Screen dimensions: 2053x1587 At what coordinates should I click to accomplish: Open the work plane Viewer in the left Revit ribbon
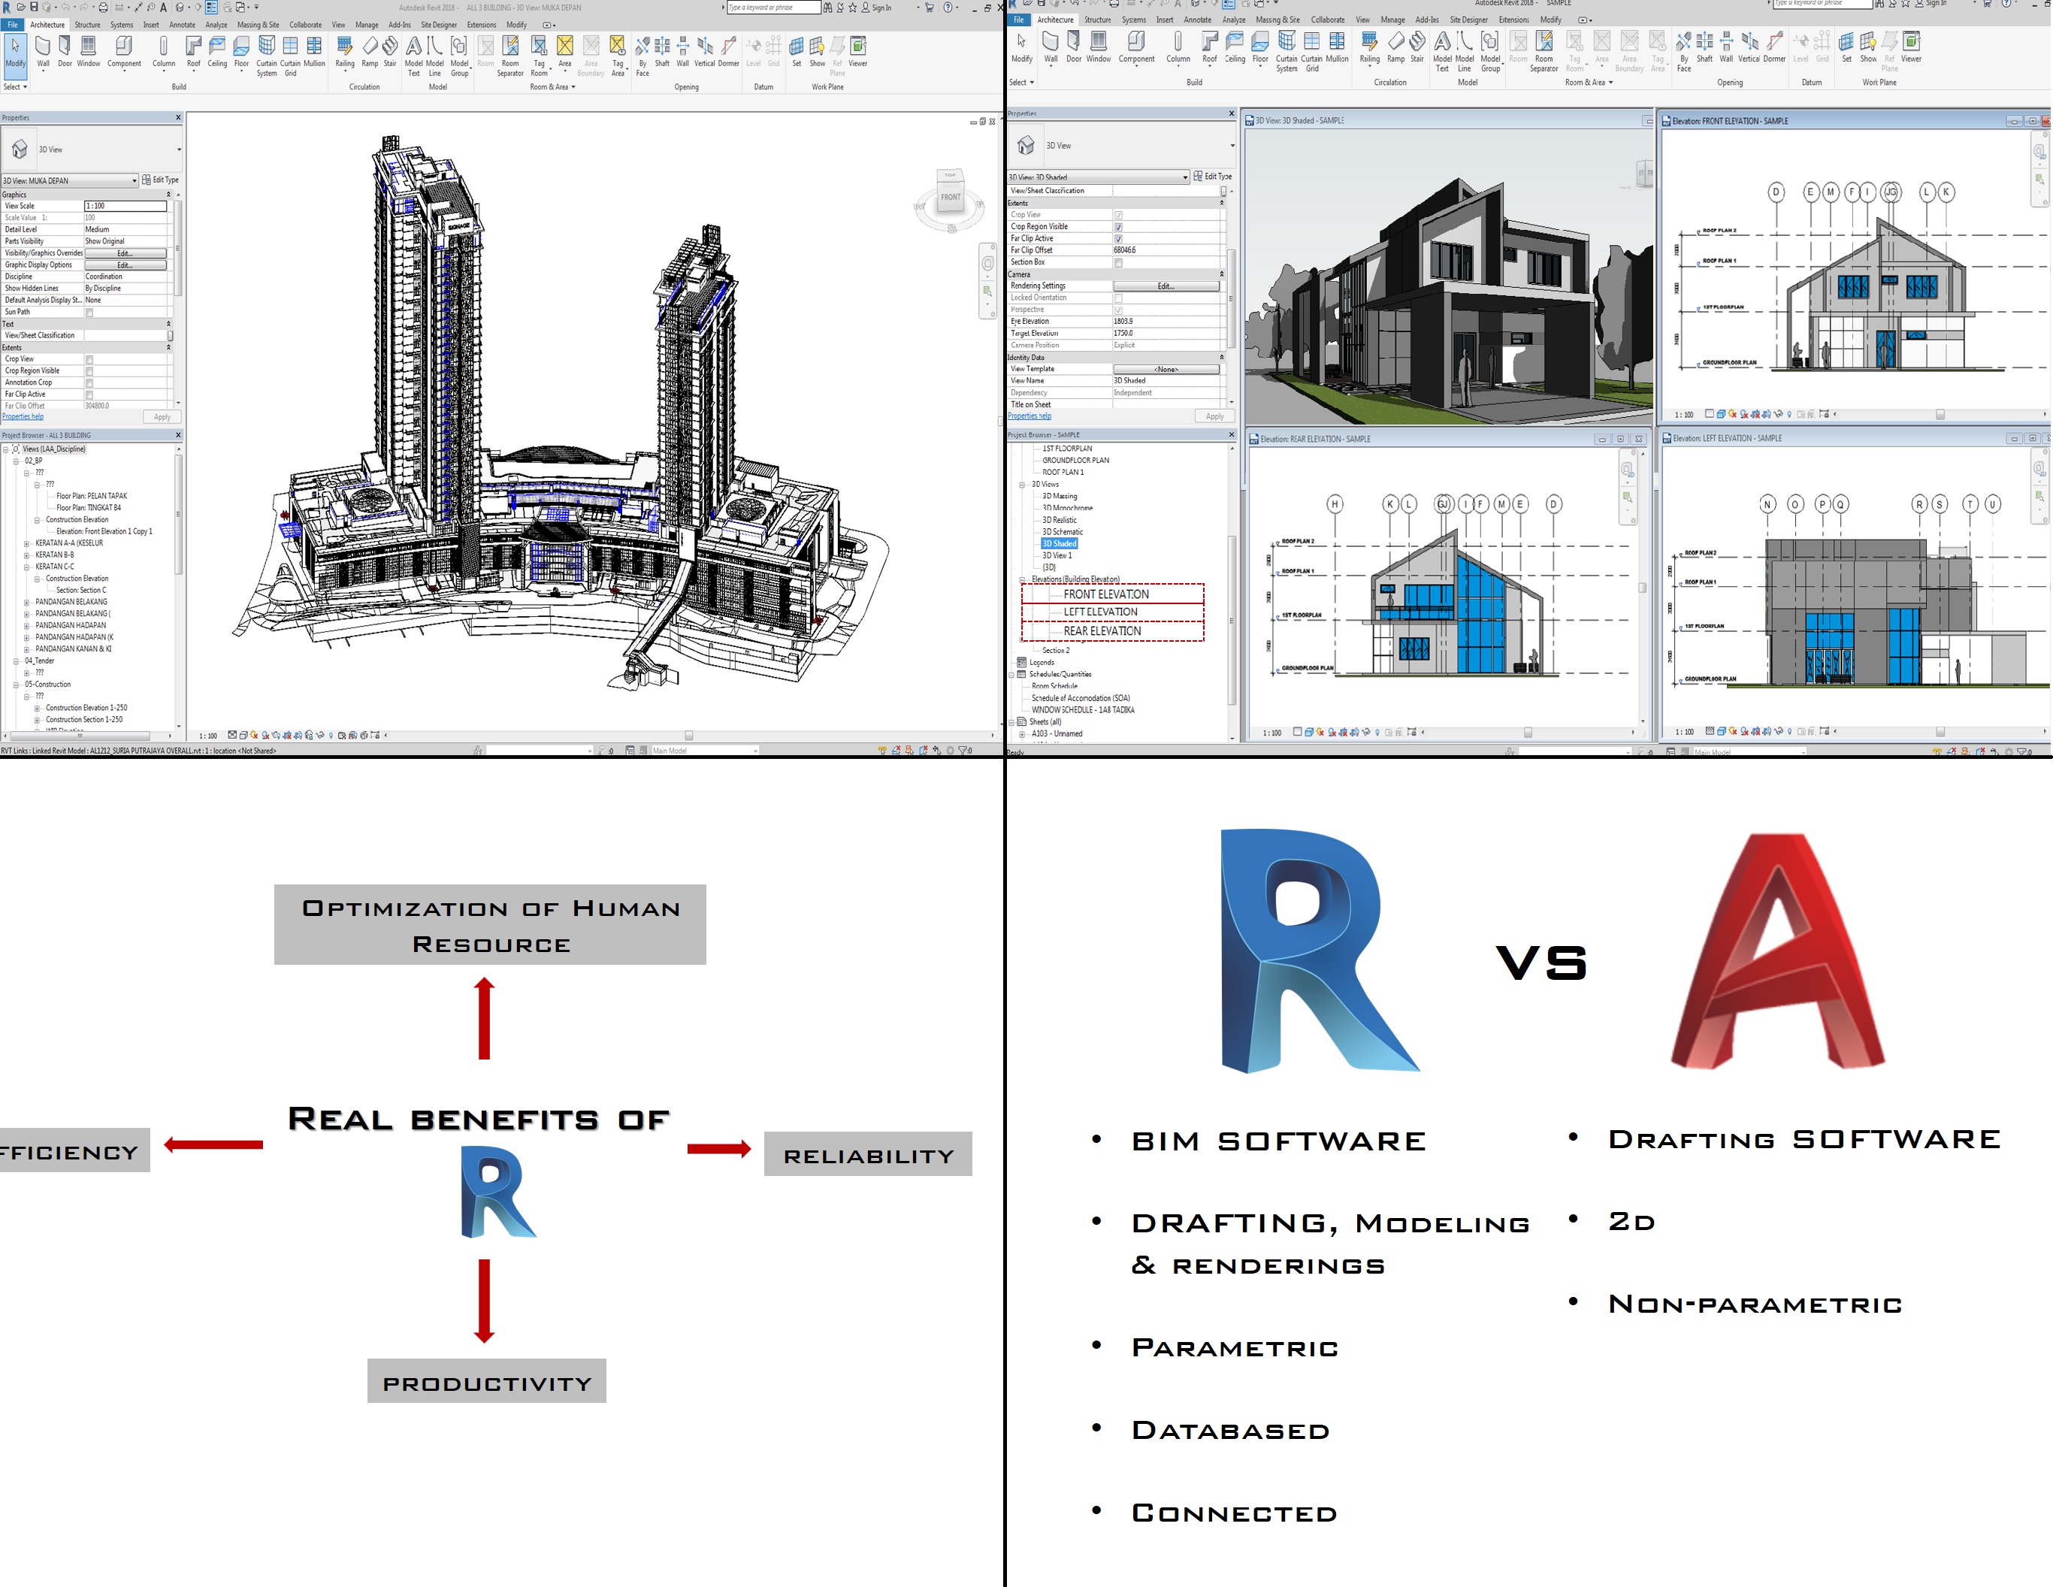click(858, 52)
